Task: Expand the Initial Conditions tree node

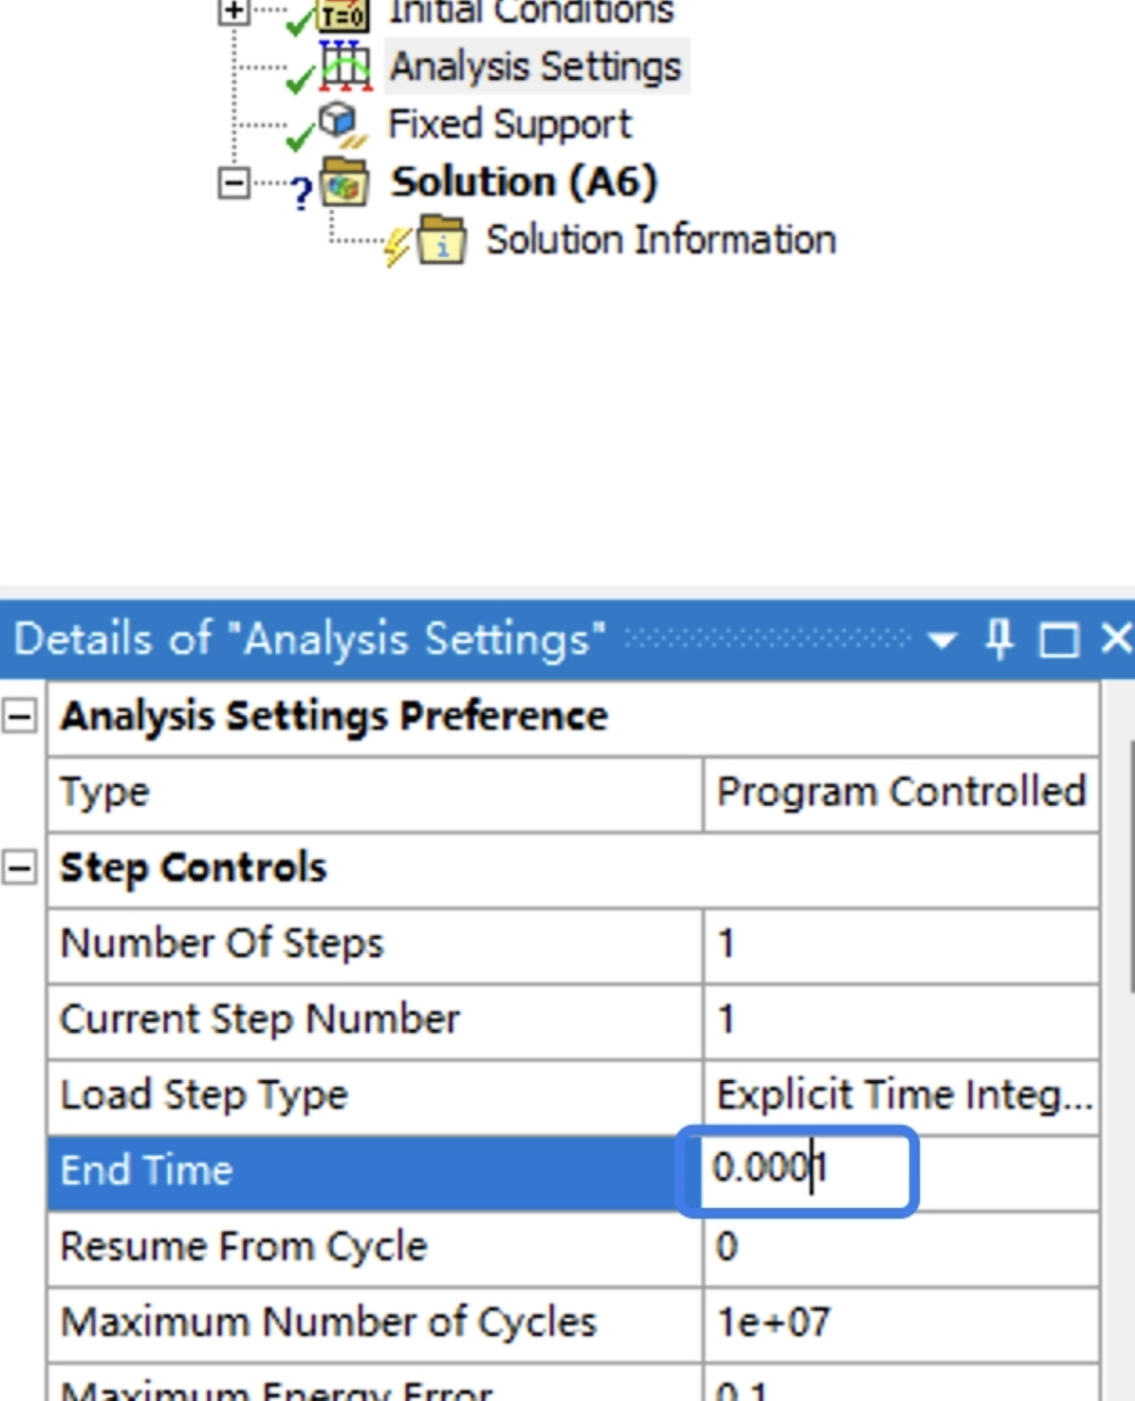Action: point(233,11)
